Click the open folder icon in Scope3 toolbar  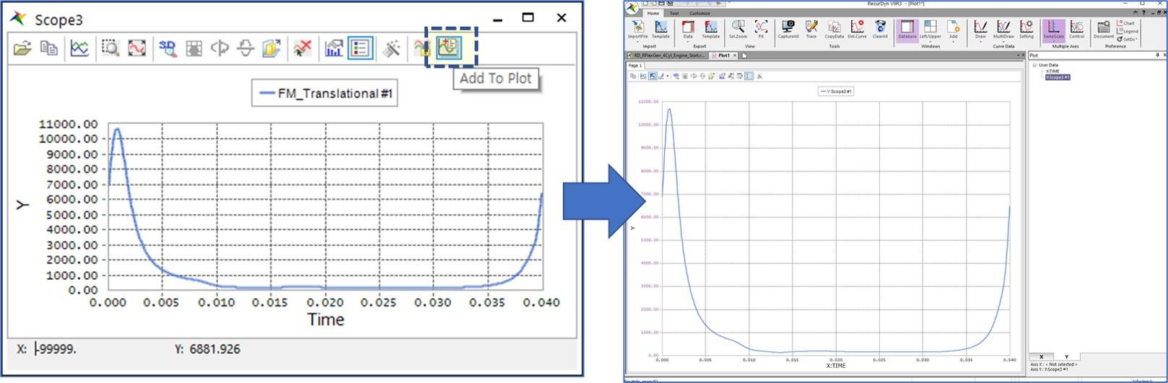pyautogui.click(x=22, y=49)
